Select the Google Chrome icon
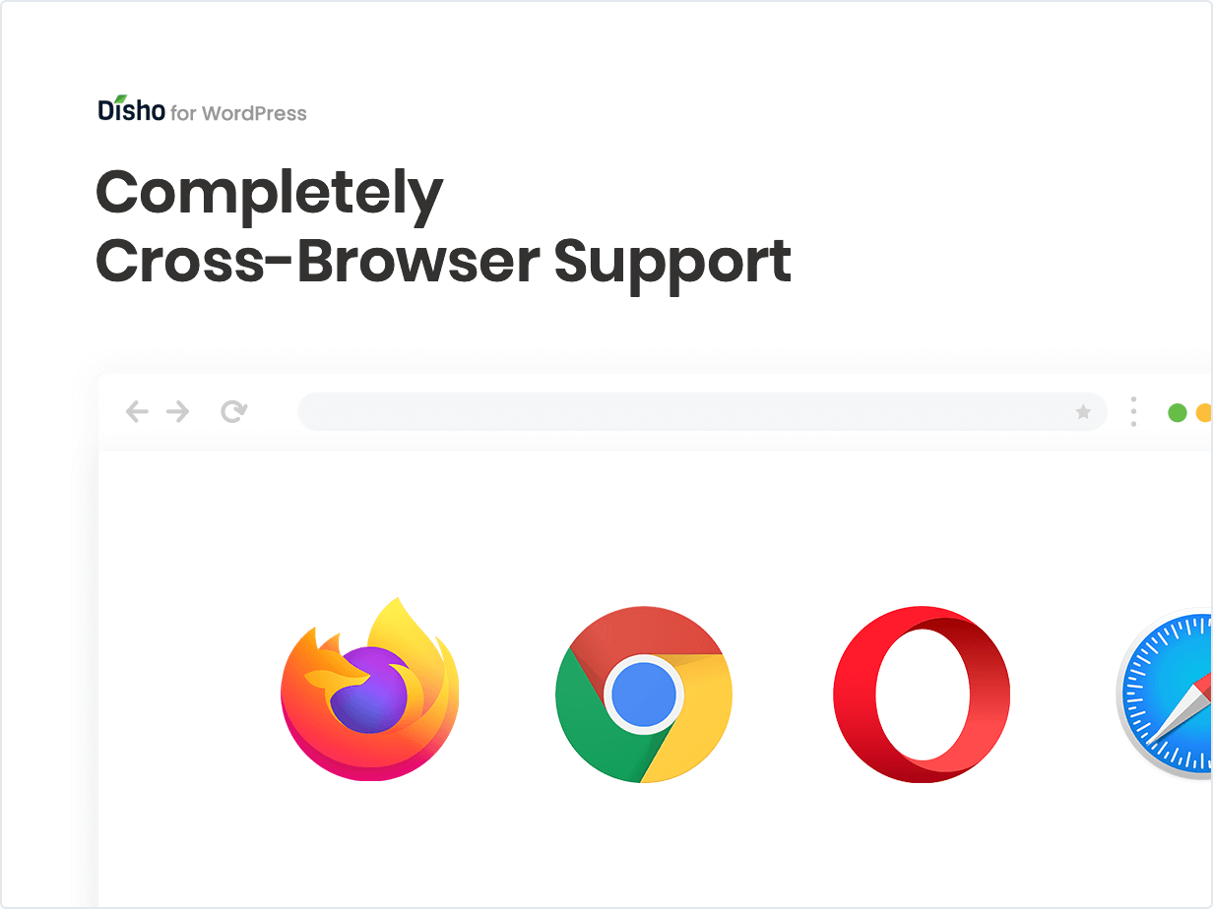 643,695
